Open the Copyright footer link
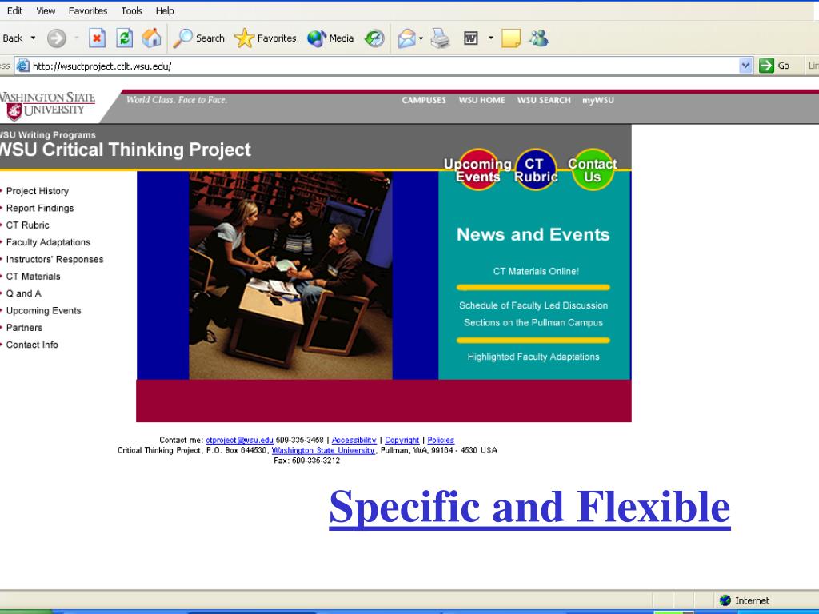The height and width of the screenshot is (614, 819). tap(402, 441)
